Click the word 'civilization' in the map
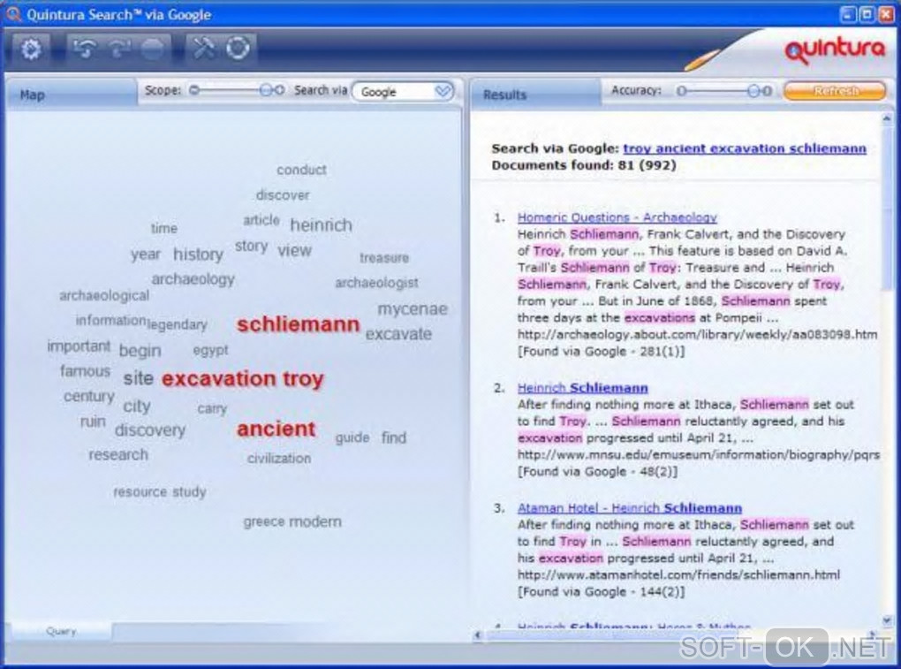901x669 pixels. [278, 458]
